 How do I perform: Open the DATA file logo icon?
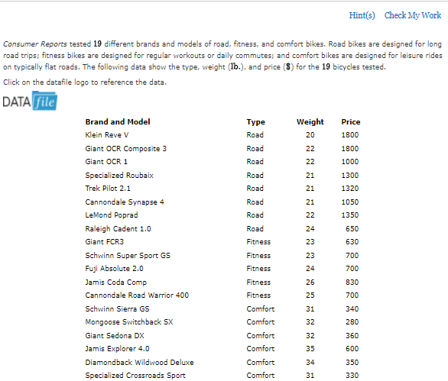point(30,101)
